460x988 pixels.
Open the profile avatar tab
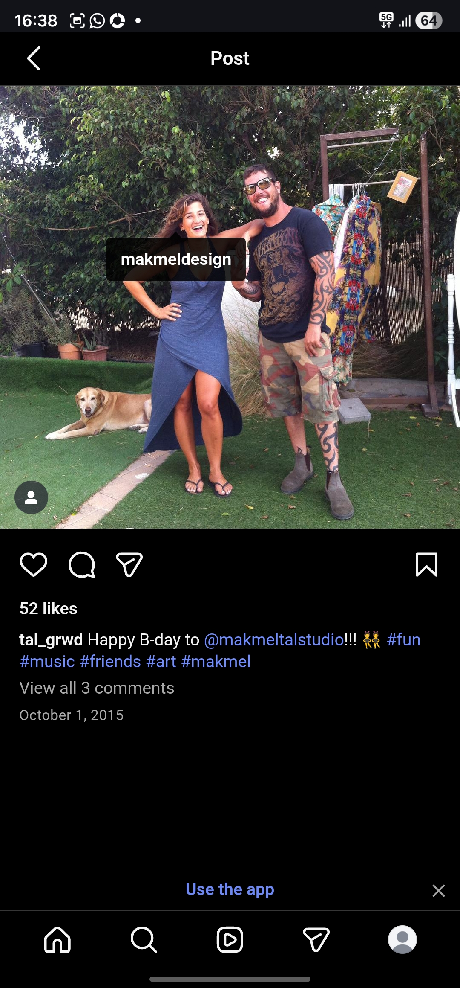(x=402, y=939)
